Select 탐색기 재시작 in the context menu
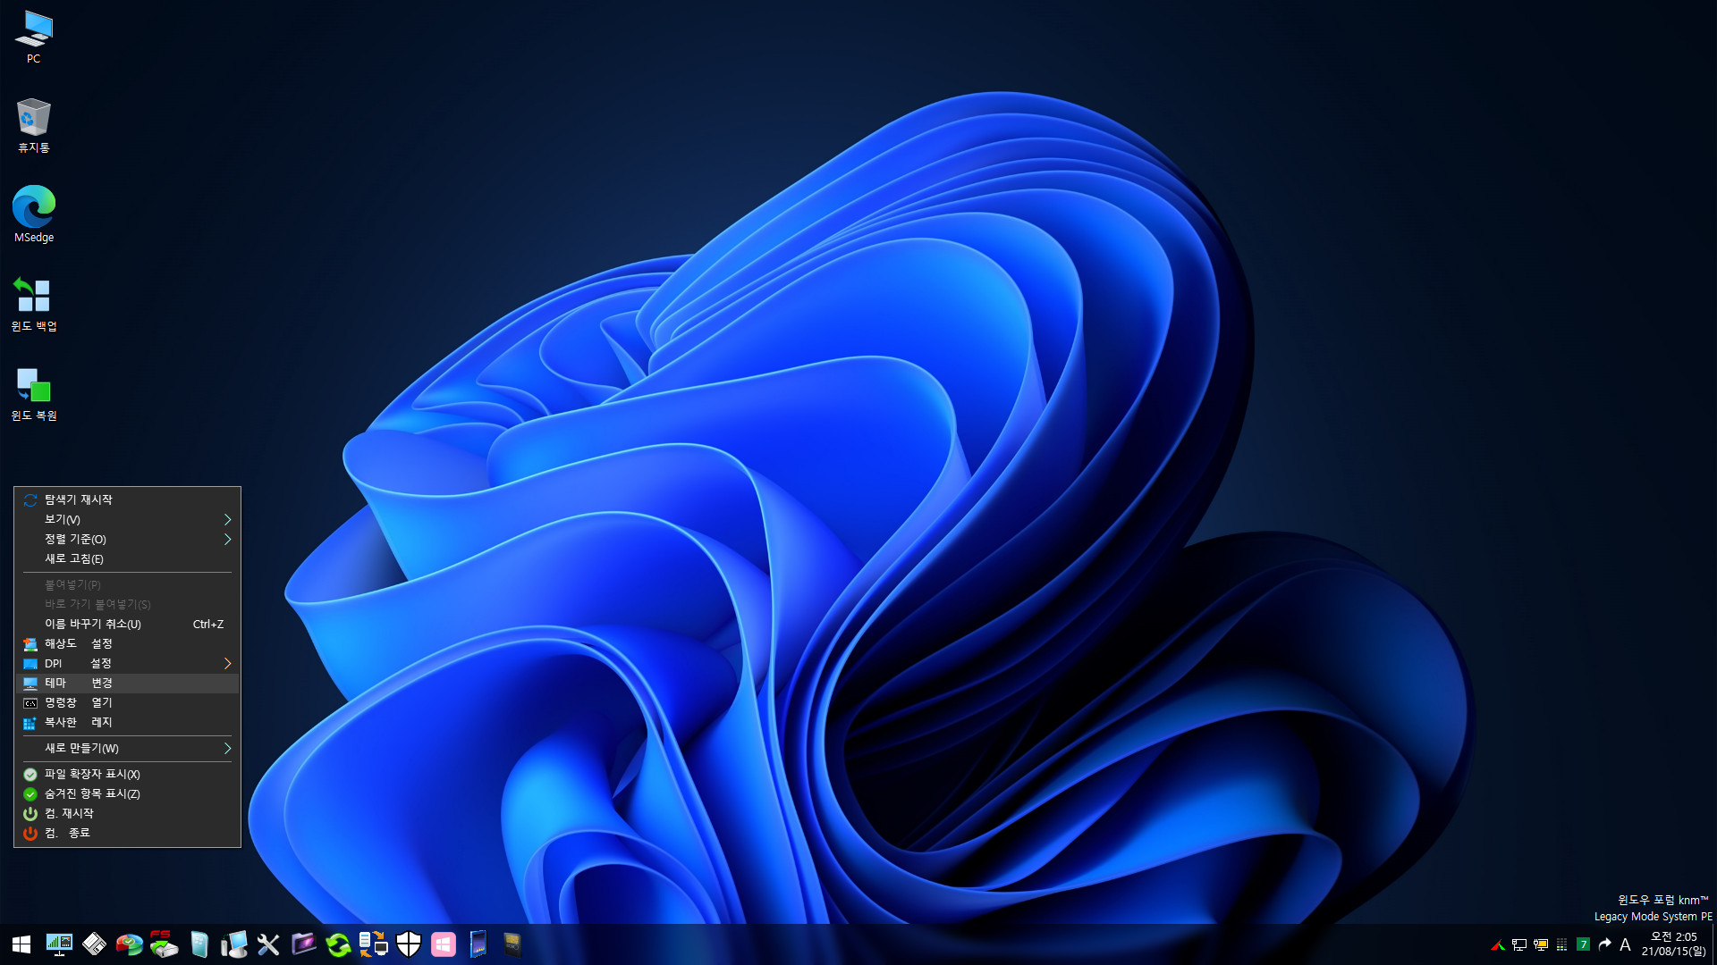Image resolution: width=1717 pixels, height=965 pixels. point(128,499)
